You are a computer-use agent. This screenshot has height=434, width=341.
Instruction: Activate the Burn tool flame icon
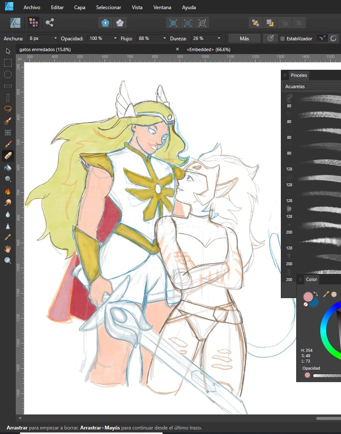click(x=8, y=191)
